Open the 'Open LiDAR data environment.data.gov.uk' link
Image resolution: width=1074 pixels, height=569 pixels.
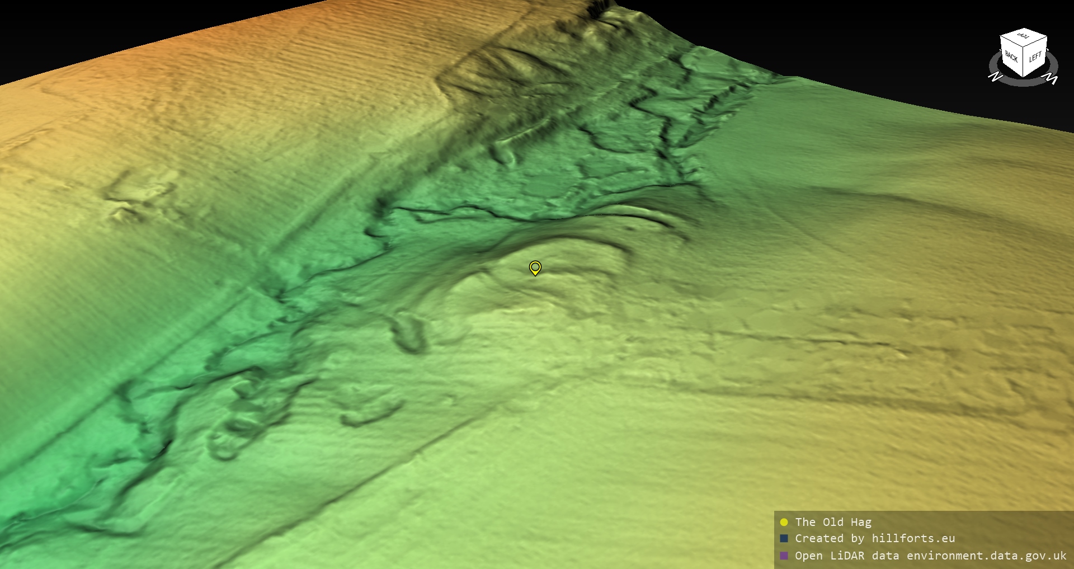[x=930, y=556]
